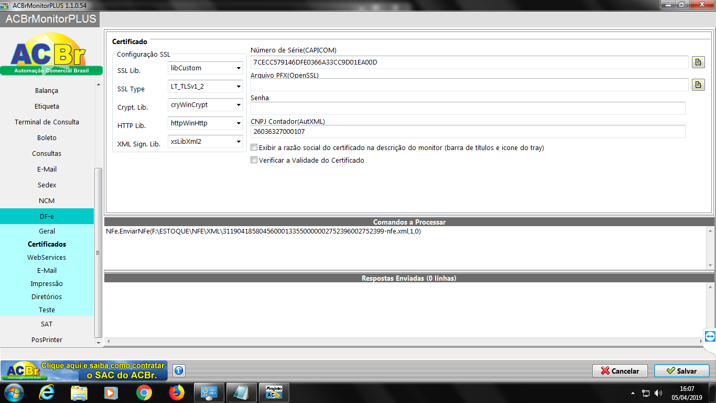
Task: Open WebServices under DF-e
Action: [47, 257]
